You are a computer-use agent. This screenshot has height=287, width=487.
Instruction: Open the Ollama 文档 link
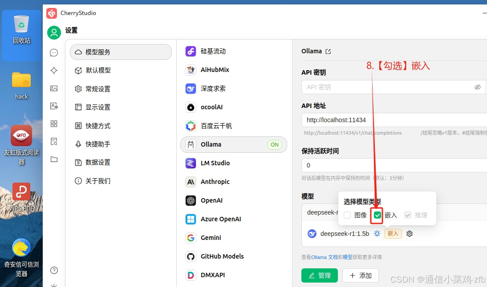[324, 257]
